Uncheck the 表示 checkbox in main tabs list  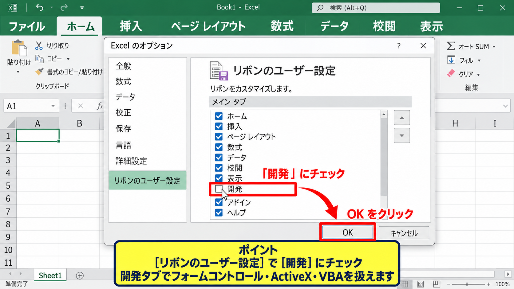click(x=219, y=178)
